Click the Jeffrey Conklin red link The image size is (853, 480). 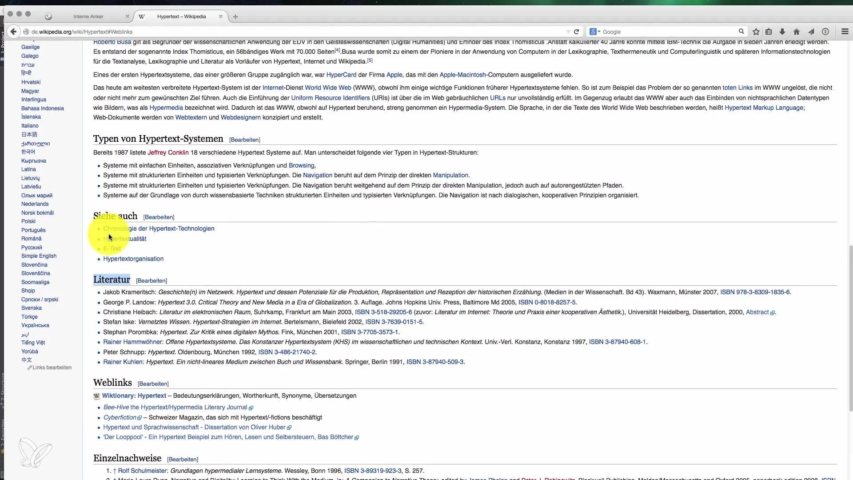[168, 152]
